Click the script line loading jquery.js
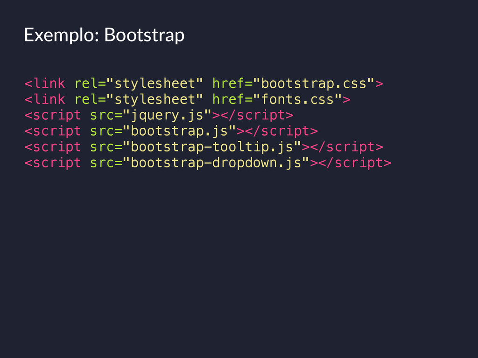This screenshot has width=478, height=358. pos(159,116)
